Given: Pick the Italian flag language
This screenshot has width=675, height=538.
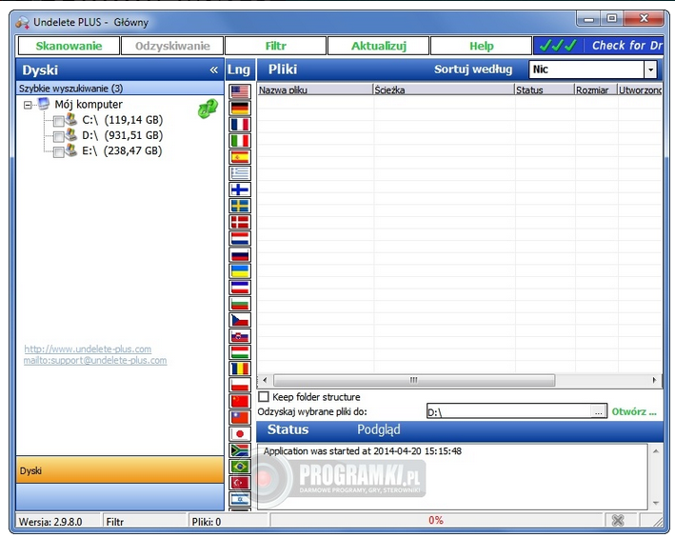Looking at the screenshot, I should [x=240, y=140].
